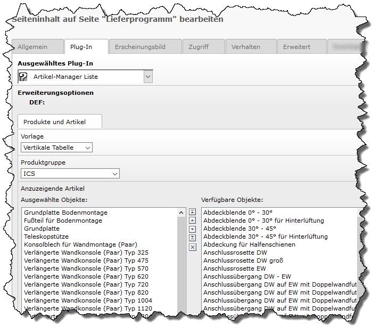Click the remove selected item X icon
Viewport: 380px width, 334px height.
[x=193, y=247]
